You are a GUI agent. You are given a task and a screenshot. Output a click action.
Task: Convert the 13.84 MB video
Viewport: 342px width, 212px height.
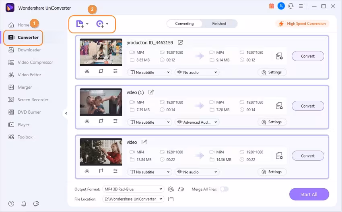point(308,156)
